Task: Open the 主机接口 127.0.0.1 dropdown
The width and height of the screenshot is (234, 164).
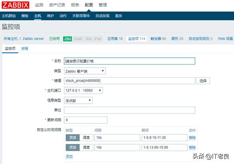Action: click(83, 91)
